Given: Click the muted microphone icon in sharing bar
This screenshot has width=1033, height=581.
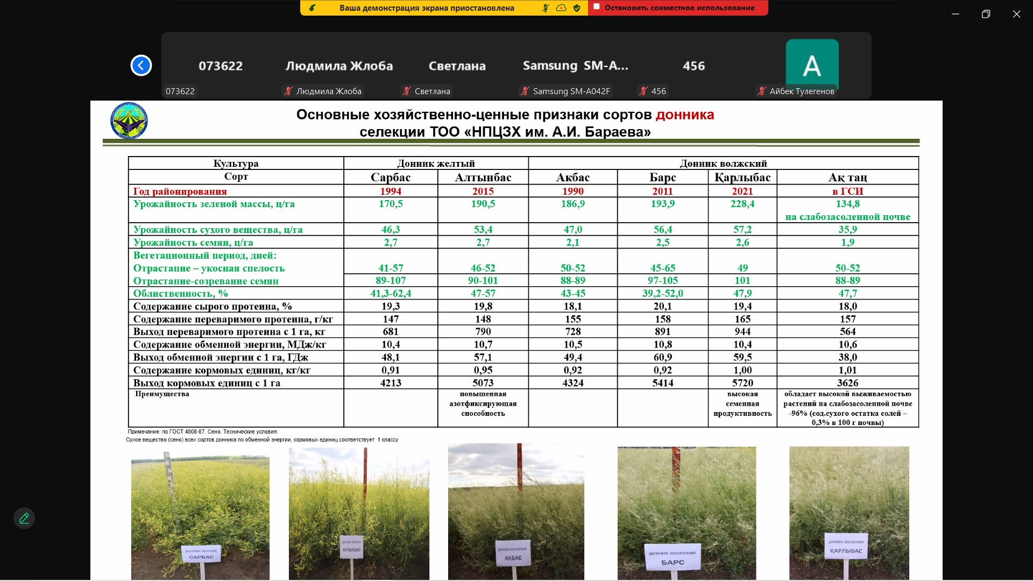Looking at the screenshot, I should [x=546, y=8].
